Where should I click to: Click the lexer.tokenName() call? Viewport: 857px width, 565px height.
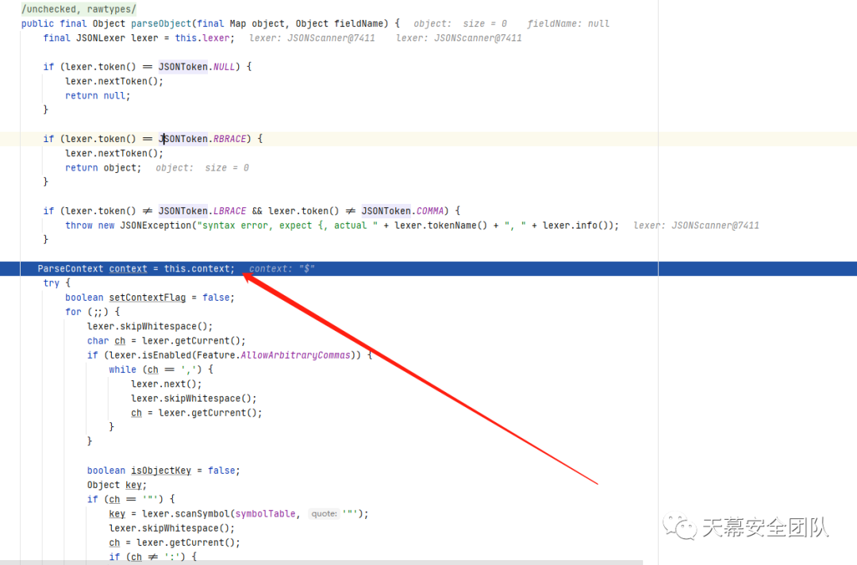(440, 225)
